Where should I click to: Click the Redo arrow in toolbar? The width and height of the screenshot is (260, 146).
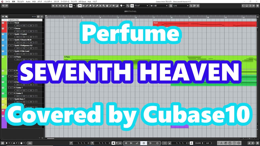click(x=6, y=6)
